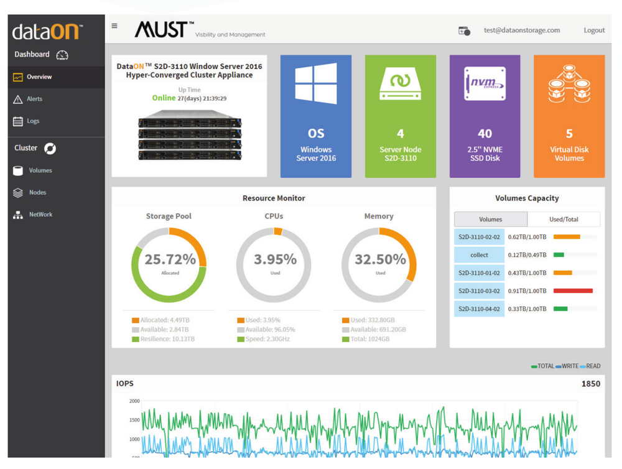Click the virtual disk cluster icon

tap(569, 84)
